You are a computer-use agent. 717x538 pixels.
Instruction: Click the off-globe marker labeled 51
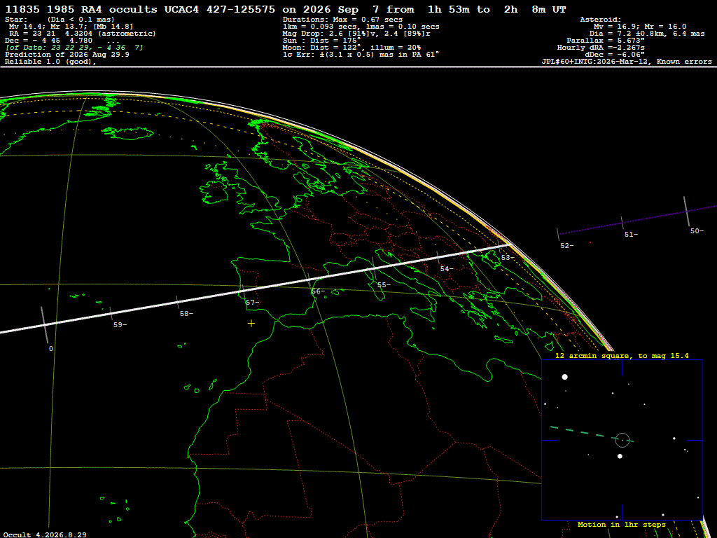pyautogui.click(x=631, y=234)
